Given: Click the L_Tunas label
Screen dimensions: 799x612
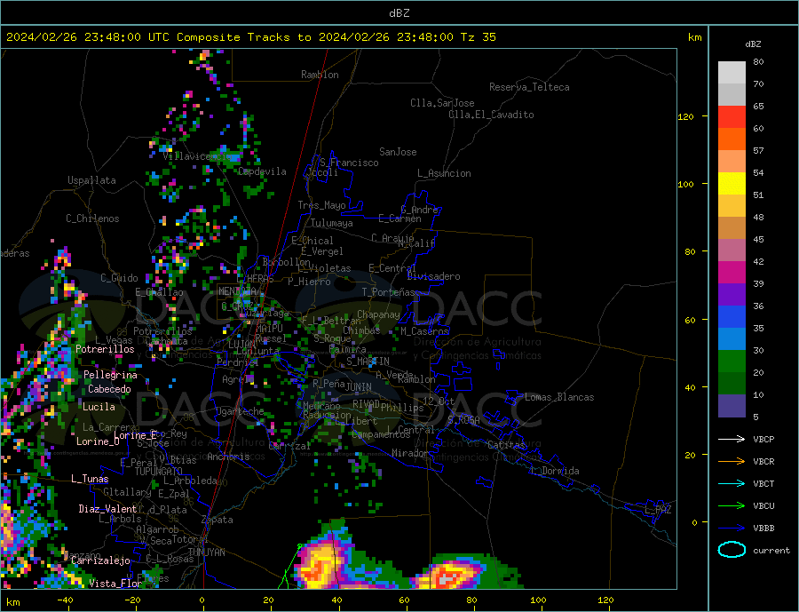Looking at the screenshot, I should coord(90,479).
